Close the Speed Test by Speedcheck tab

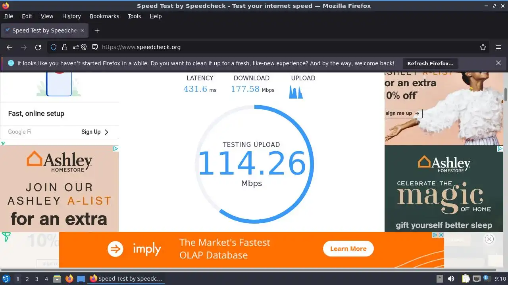pos(82,30)
